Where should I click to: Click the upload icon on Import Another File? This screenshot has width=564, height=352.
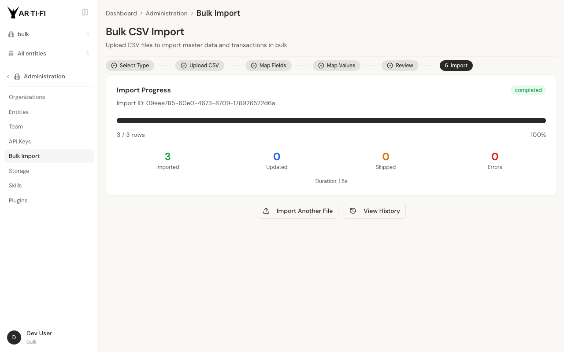pos(266,211)
